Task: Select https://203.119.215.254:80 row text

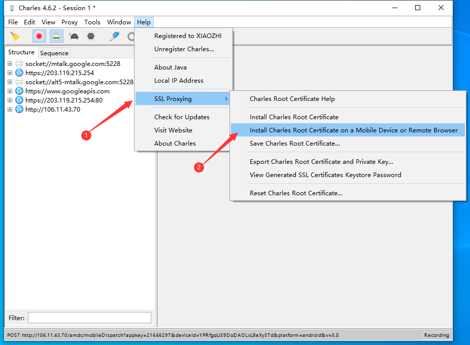Action: click(x=64, y=100)
